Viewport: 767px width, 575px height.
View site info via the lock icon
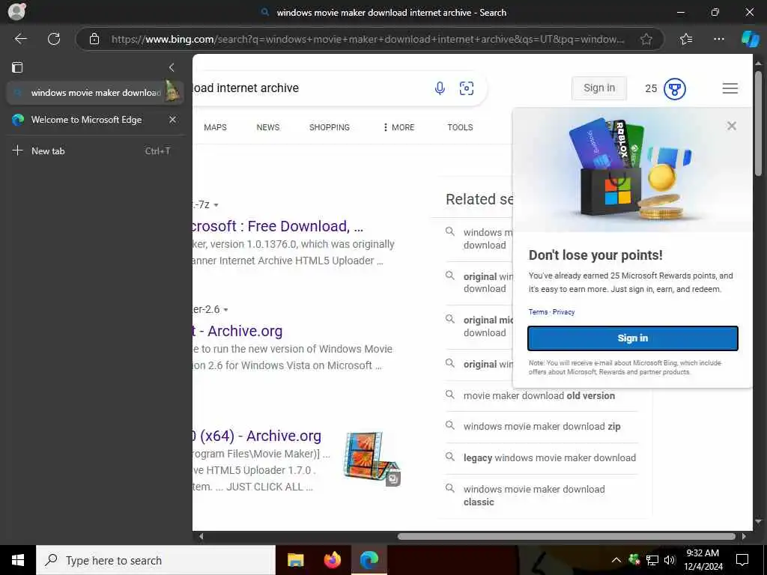[x=94, y=39]
